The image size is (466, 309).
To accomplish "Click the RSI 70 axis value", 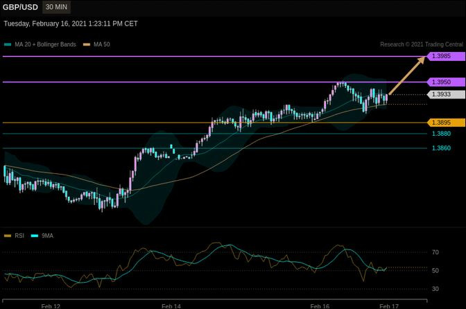I will point(435,252).
